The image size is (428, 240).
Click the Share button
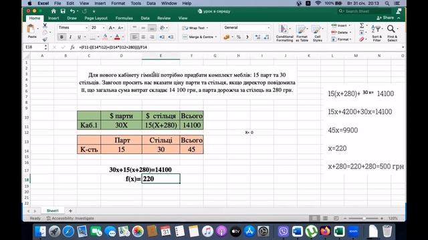coord(385,18)
